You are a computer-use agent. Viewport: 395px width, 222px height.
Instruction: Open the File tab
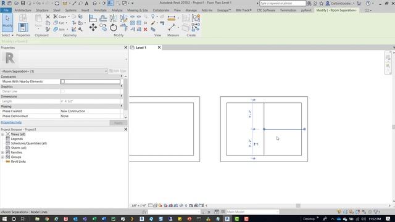point(6,10)
